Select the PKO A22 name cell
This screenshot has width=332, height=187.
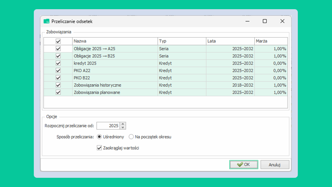pos(115,70)
